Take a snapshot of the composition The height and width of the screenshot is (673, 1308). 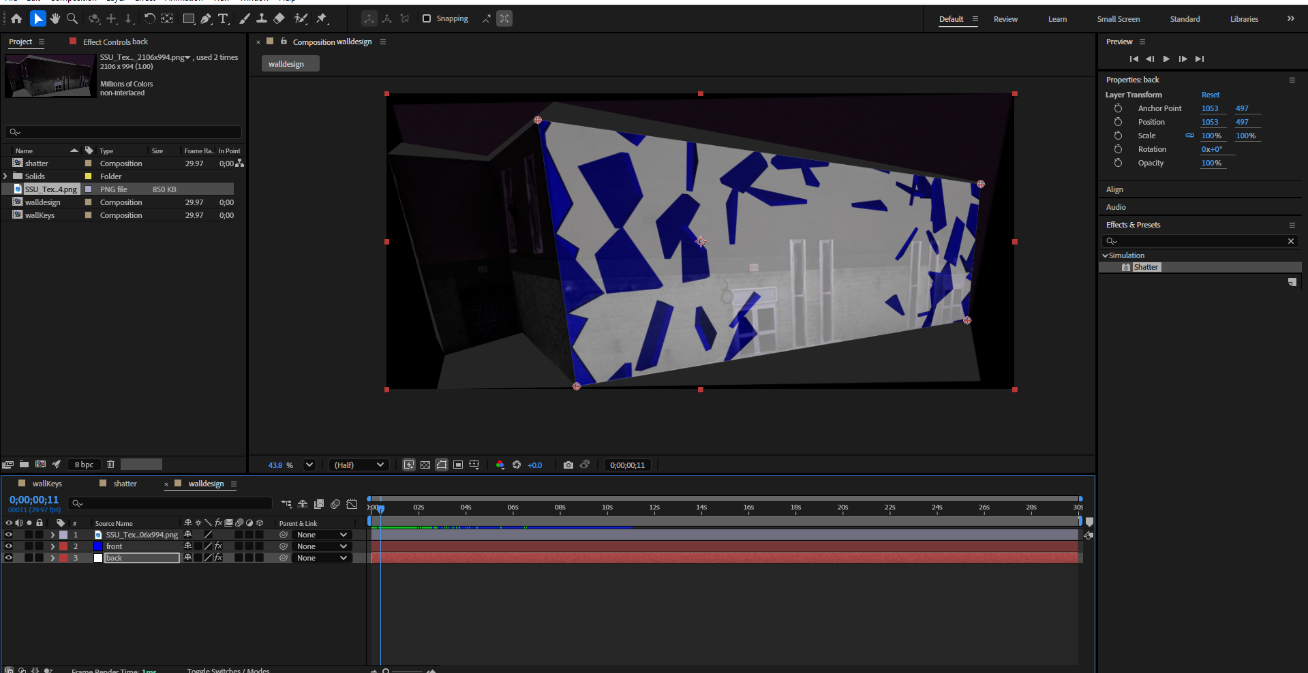[569, 465]
